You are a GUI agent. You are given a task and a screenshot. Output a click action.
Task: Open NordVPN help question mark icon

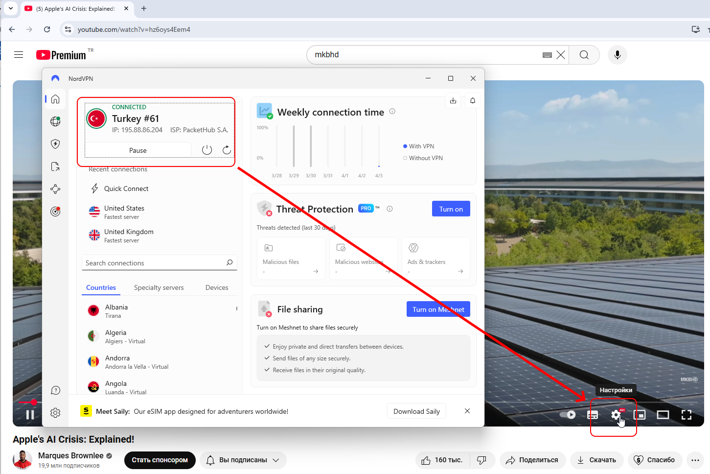click(55, 390)
